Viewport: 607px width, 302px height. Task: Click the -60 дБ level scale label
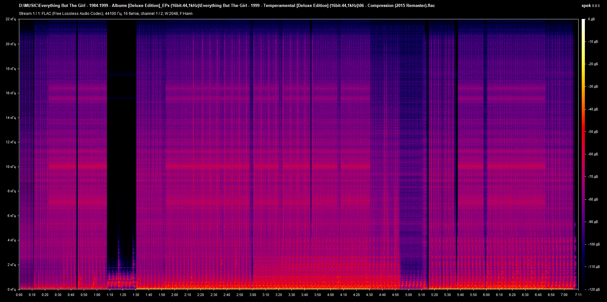click(593, 154)
